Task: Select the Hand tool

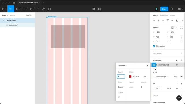Action: pyautogui.click(x=44, y=9)
